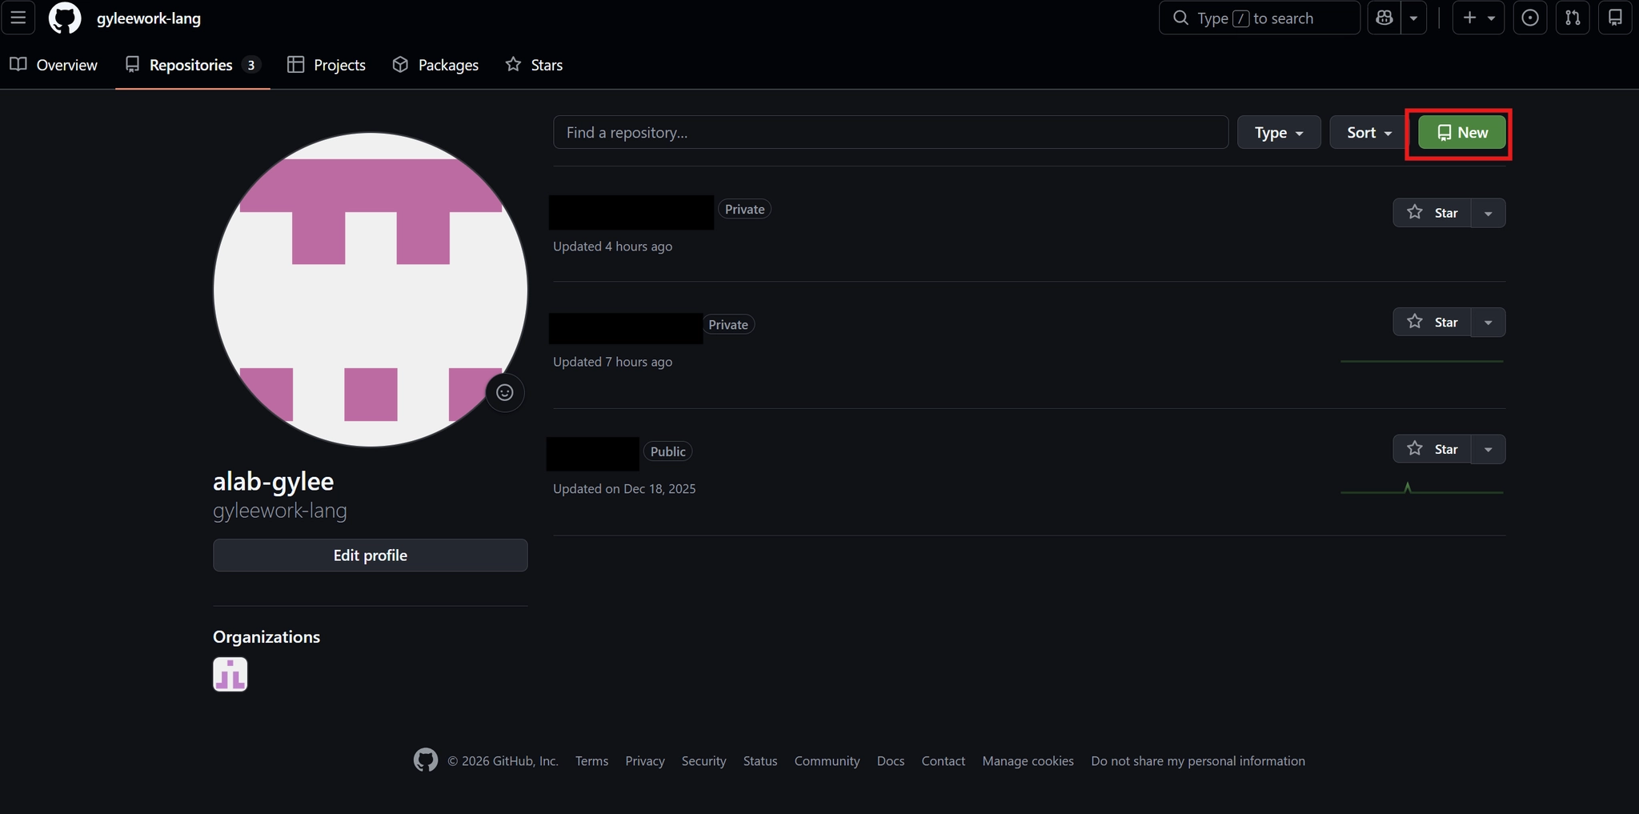Click Do not share my personal information
The width and height of the screenshot is (1639, 814).
point(1198,761)
